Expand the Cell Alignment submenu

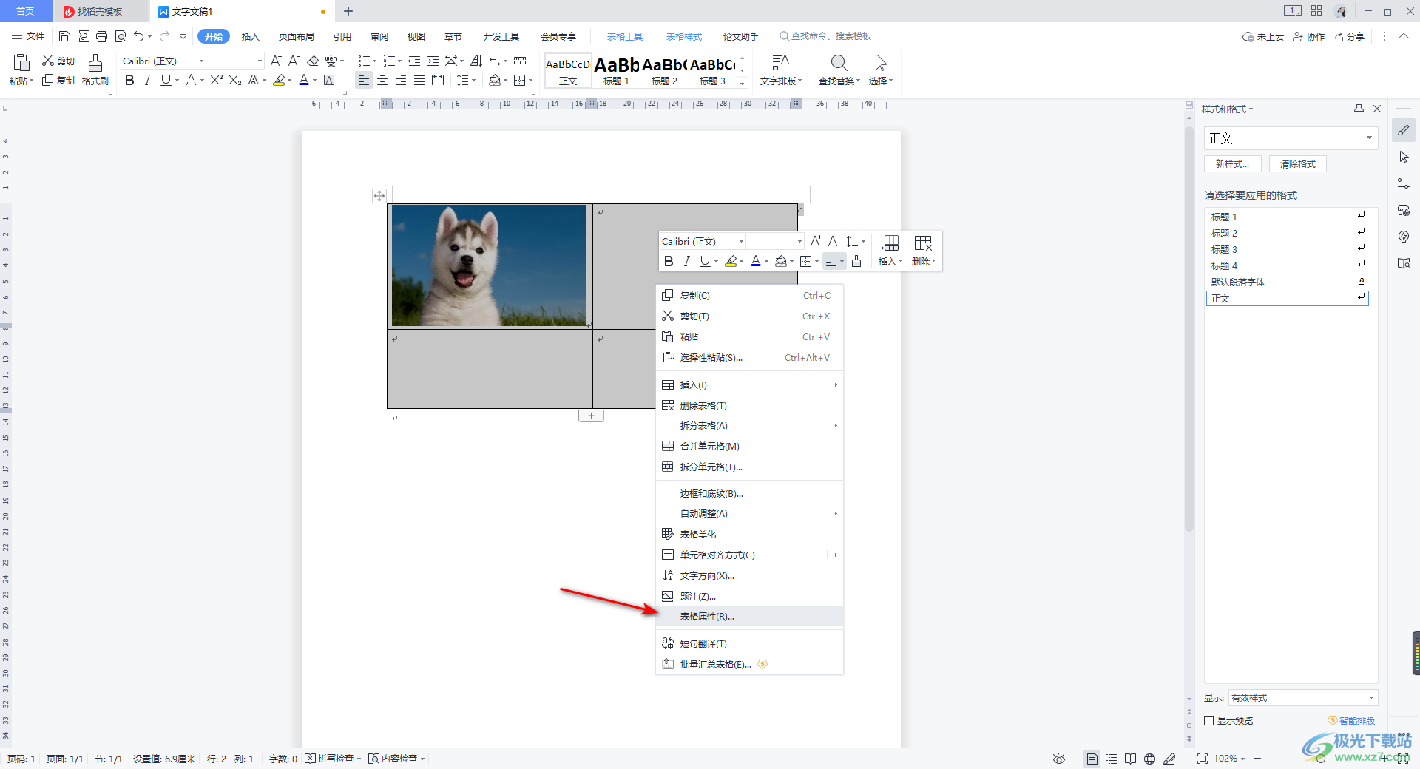point(749,555)
